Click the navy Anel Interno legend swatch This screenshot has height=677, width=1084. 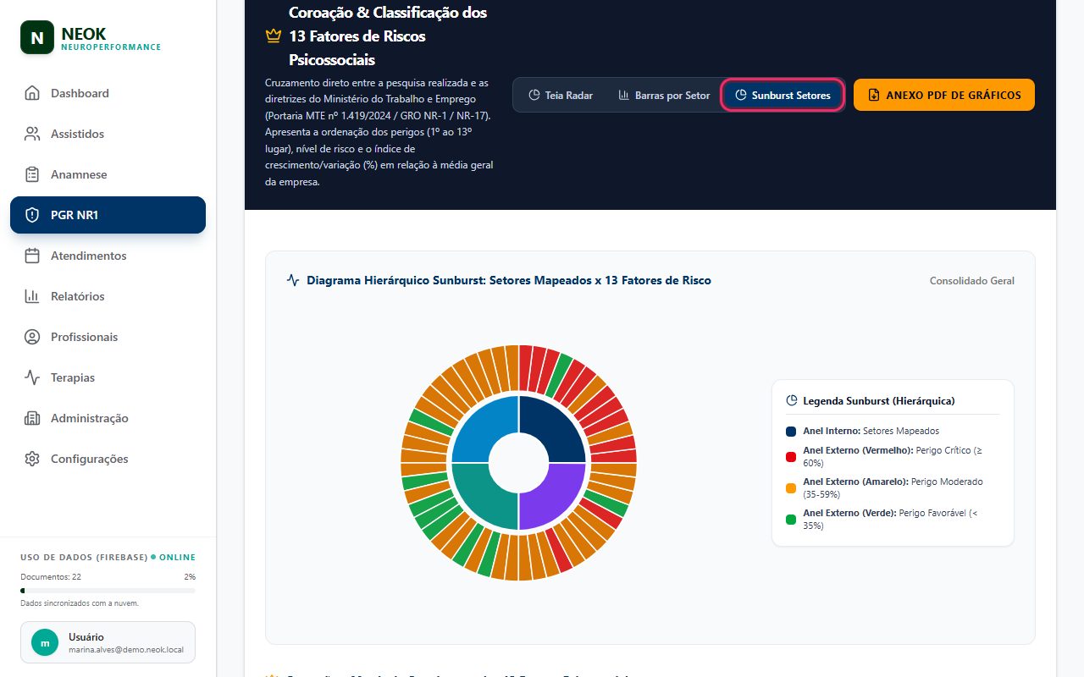click(x=791, y=432)
